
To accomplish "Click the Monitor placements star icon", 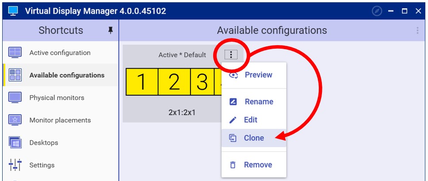I will [x=15, y=120].
